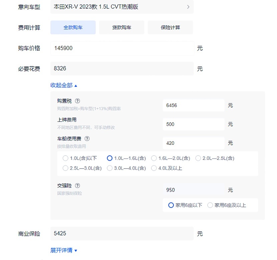Click the 购置附加税 formula hint text
277x260 pixels.
pyautogui.click(x=89, y=108)
